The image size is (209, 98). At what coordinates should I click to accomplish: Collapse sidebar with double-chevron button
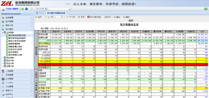[x=32, y=14]
